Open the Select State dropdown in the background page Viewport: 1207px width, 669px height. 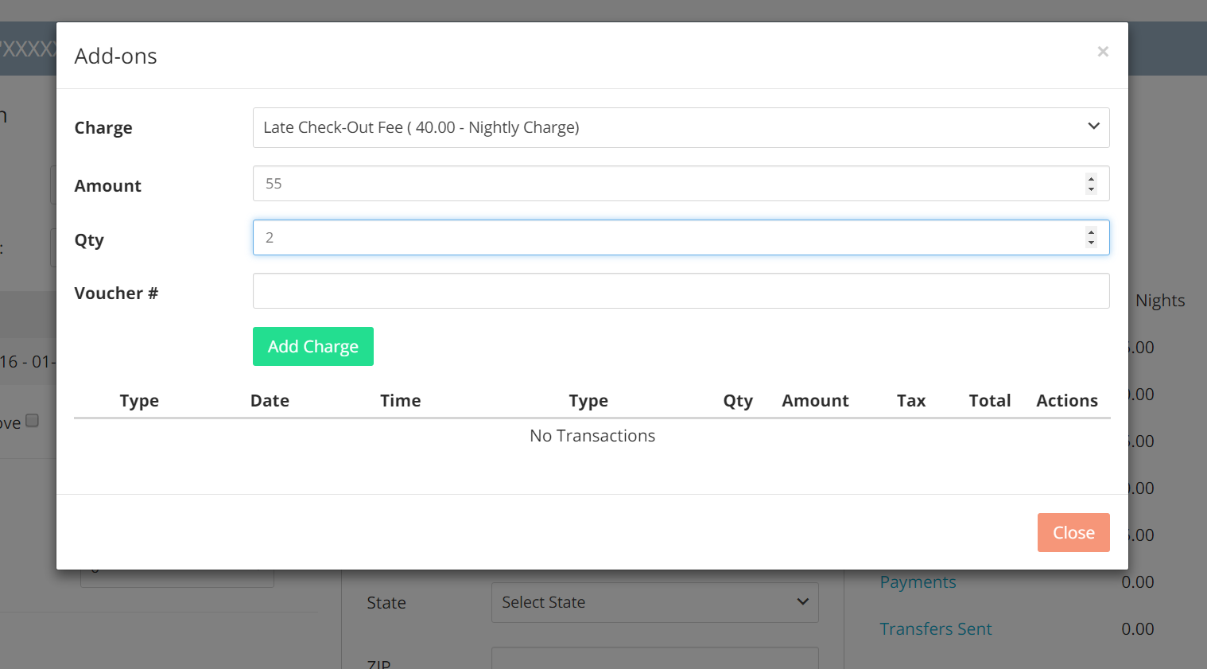(655, 603)
